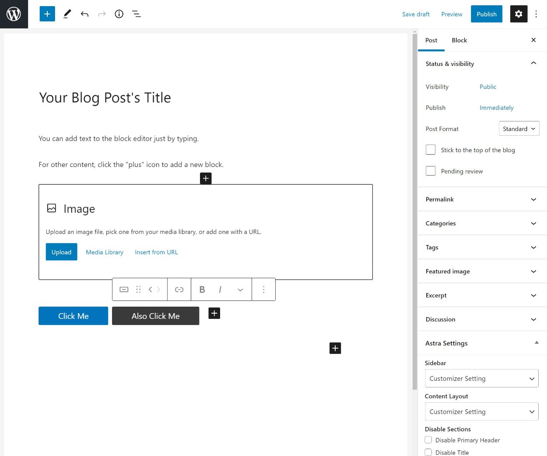Check the Disable Title checkbox
547x456 pixels.
[x=428, y=452]
